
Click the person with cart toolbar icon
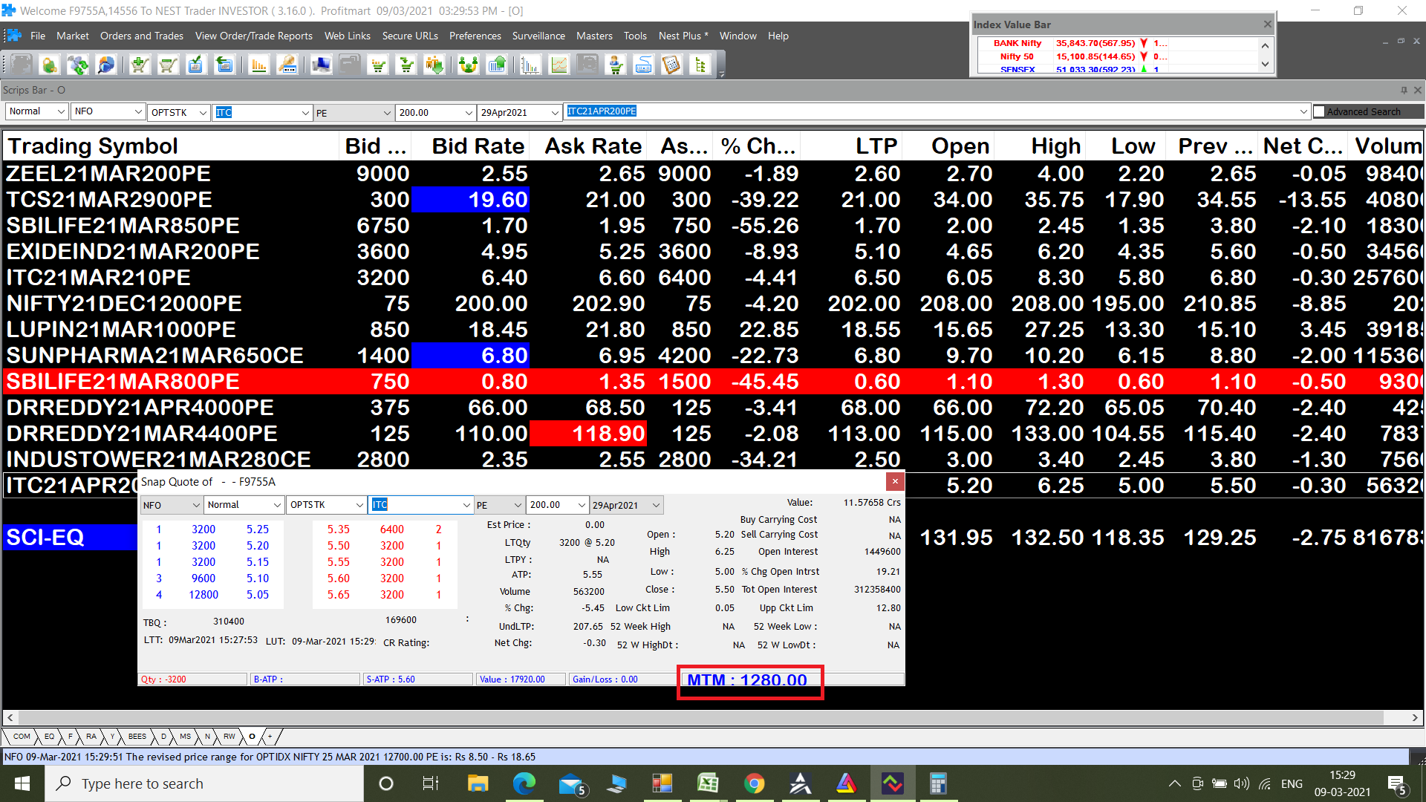(616, 65)
